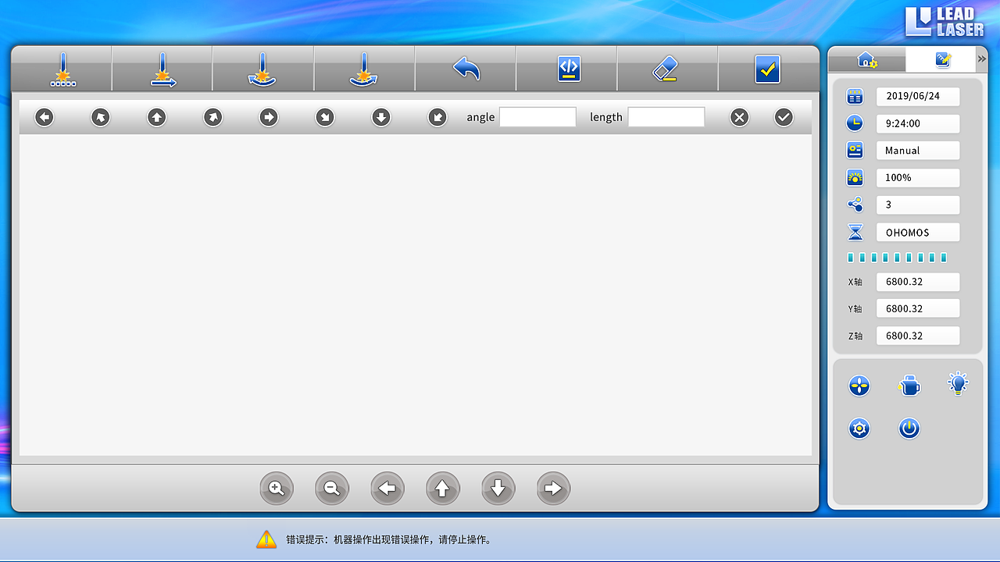The image size is (1000, 562).
Task: Click the field showing 3
Action: tap(918, 205)
